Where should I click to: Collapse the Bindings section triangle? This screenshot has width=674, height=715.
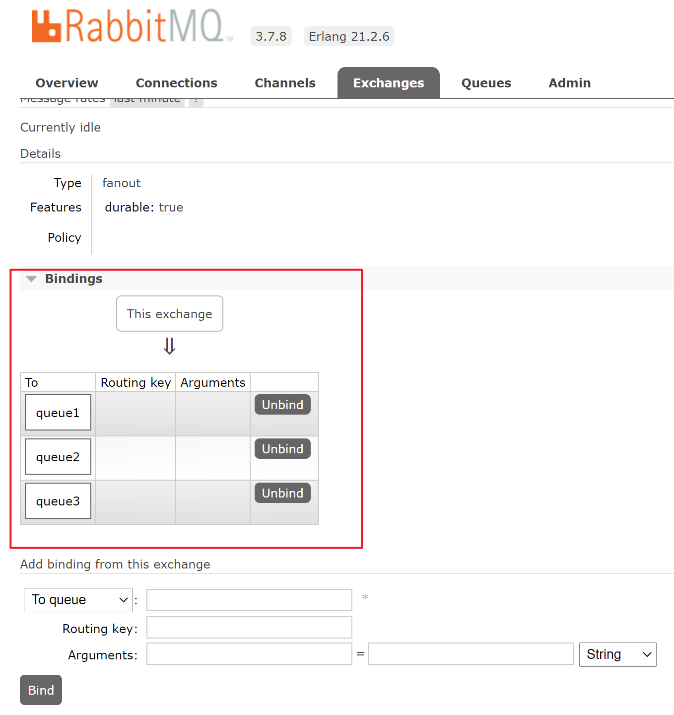(31, 279)
